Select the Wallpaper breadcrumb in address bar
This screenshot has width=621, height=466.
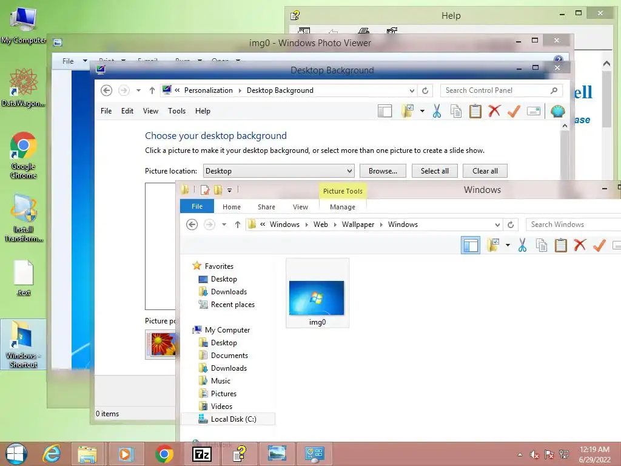pos(358,225)
